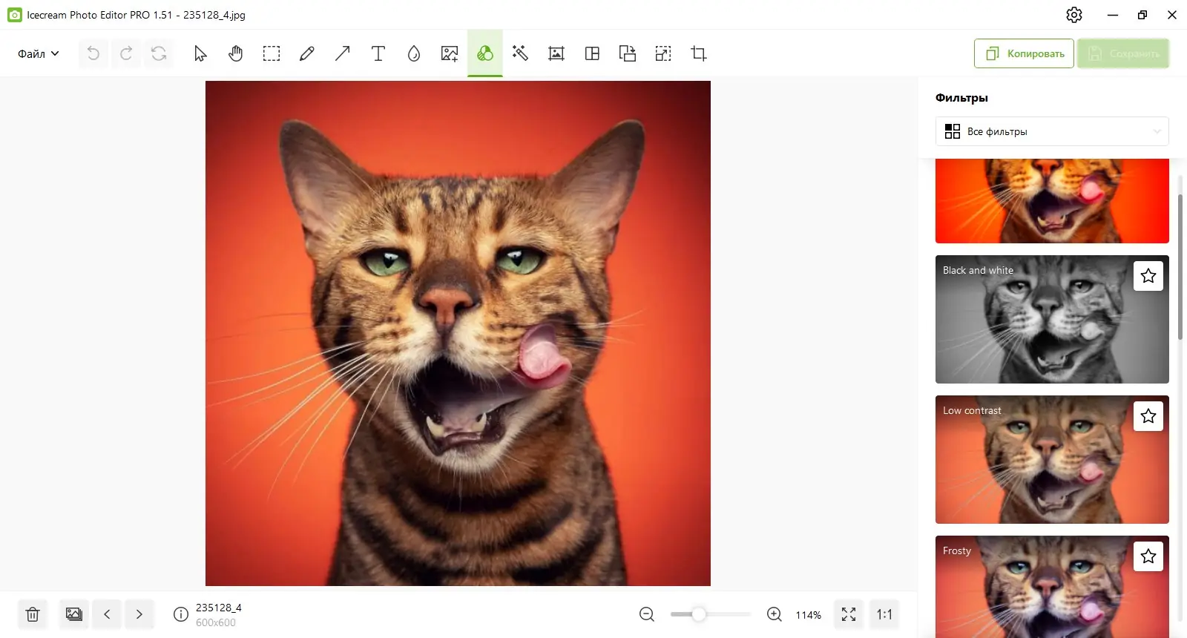Favorite the Black and white filter
Screen dimensions: 1187x638
pos(1148,276)
